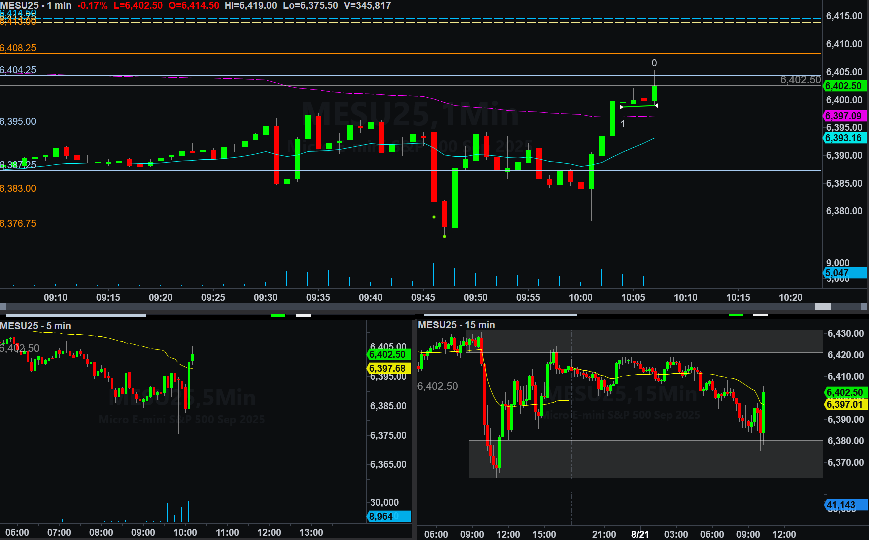The image size is (869, 540).
Task: Select the orange 6,376.75 level label
Action: coord(18,223)
